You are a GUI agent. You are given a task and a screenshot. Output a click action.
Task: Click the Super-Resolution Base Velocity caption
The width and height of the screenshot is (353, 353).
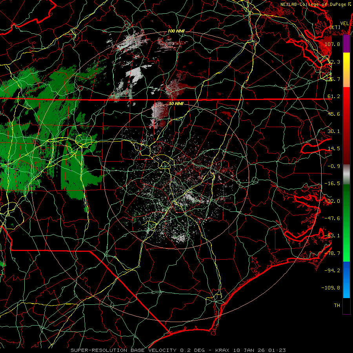(178, 350)
